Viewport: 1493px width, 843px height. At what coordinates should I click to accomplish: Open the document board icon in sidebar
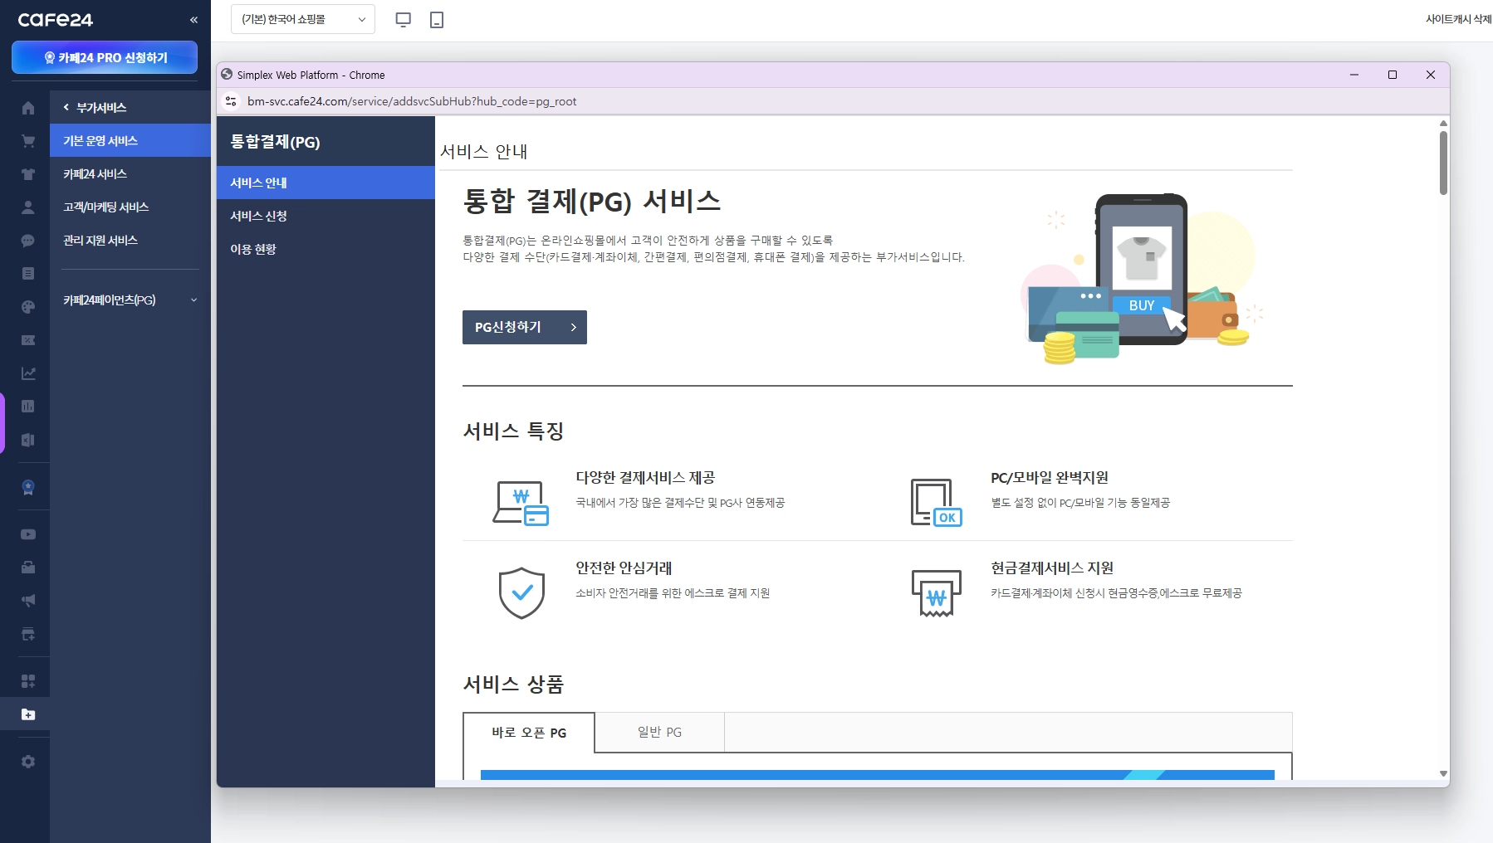point(28,274)
